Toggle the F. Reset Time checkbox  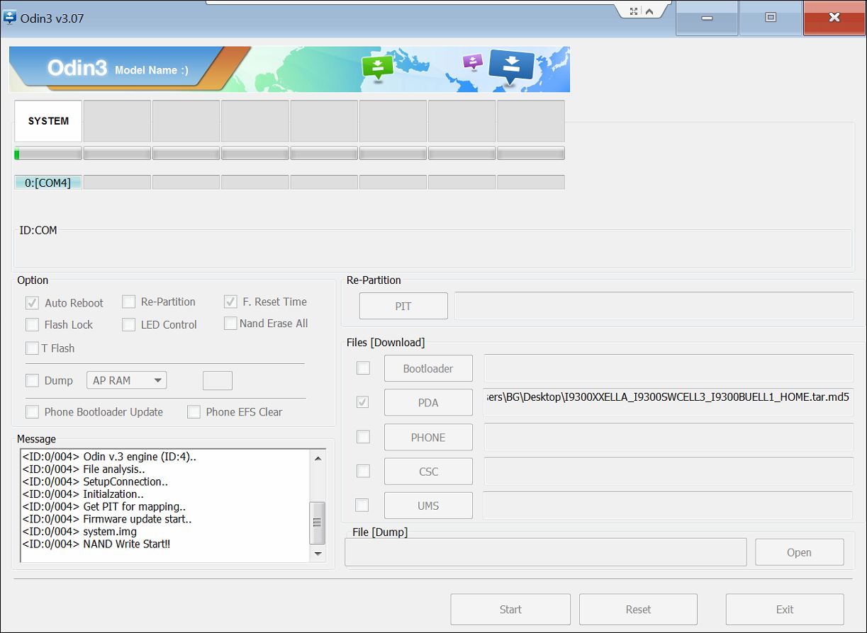230,302
